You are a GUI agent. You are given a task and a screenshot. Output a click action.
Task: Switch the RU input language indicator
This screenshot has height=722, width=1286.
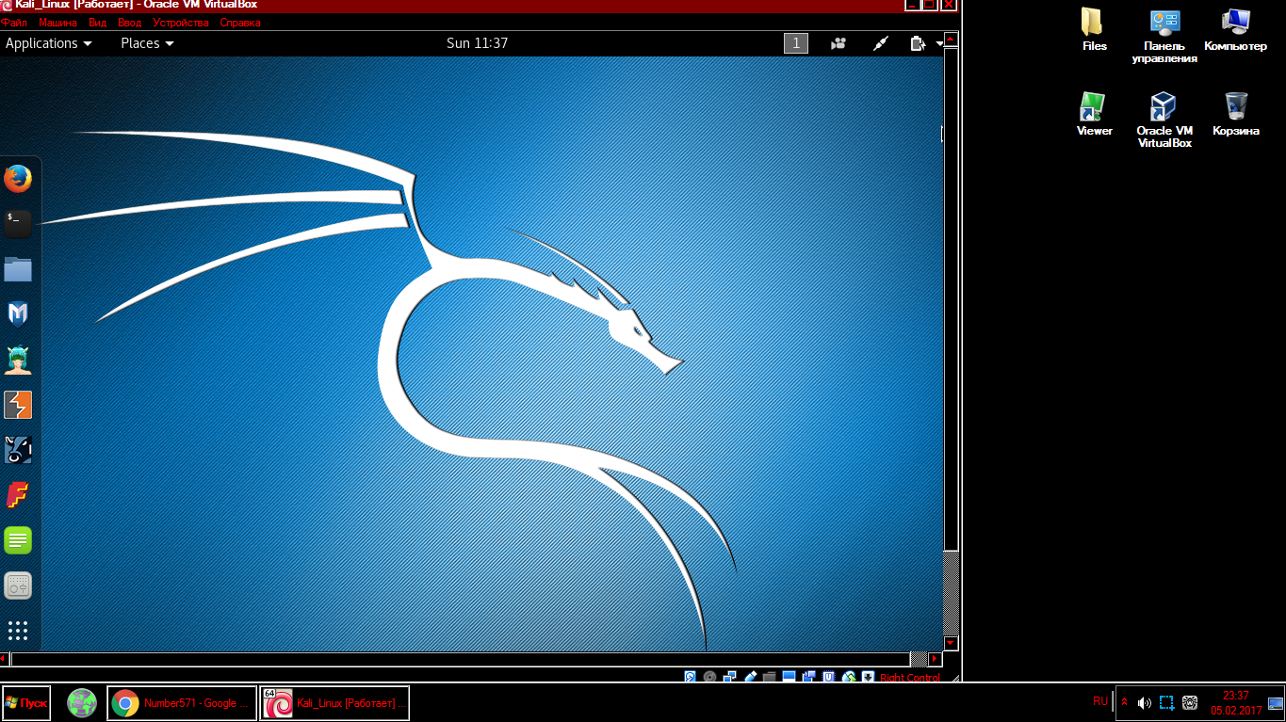(x=1100, y=701)
